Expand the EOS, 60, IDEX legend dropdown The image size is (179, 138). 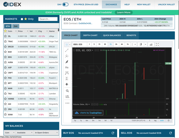tap(93, 50)
